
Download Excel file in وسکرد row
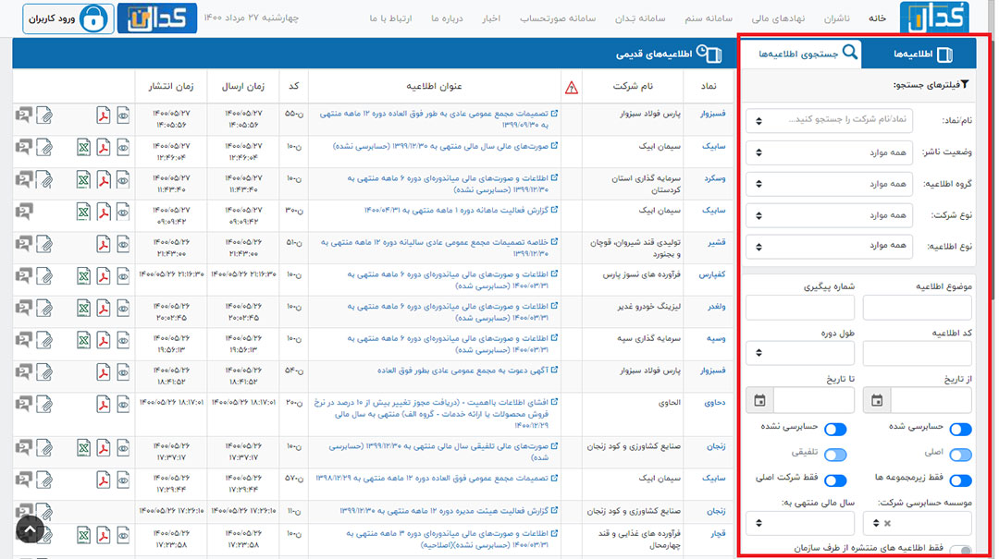(x=83, y=179)
